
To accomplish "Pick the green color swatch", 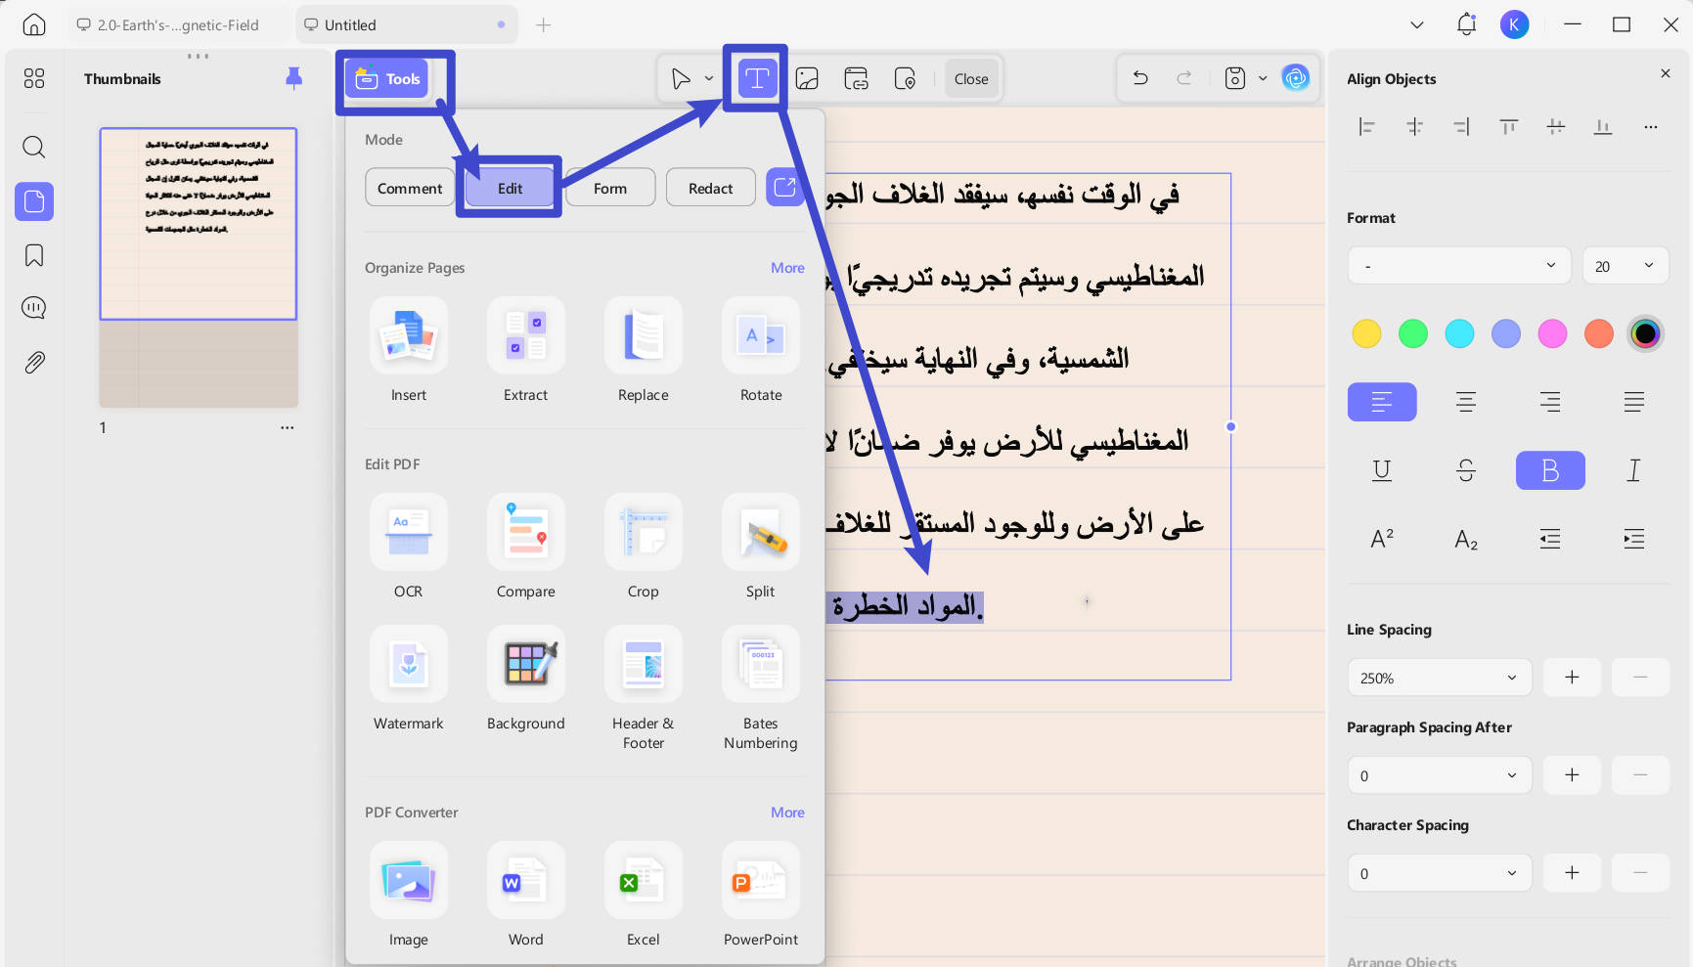I will (x=1413, y=333).
